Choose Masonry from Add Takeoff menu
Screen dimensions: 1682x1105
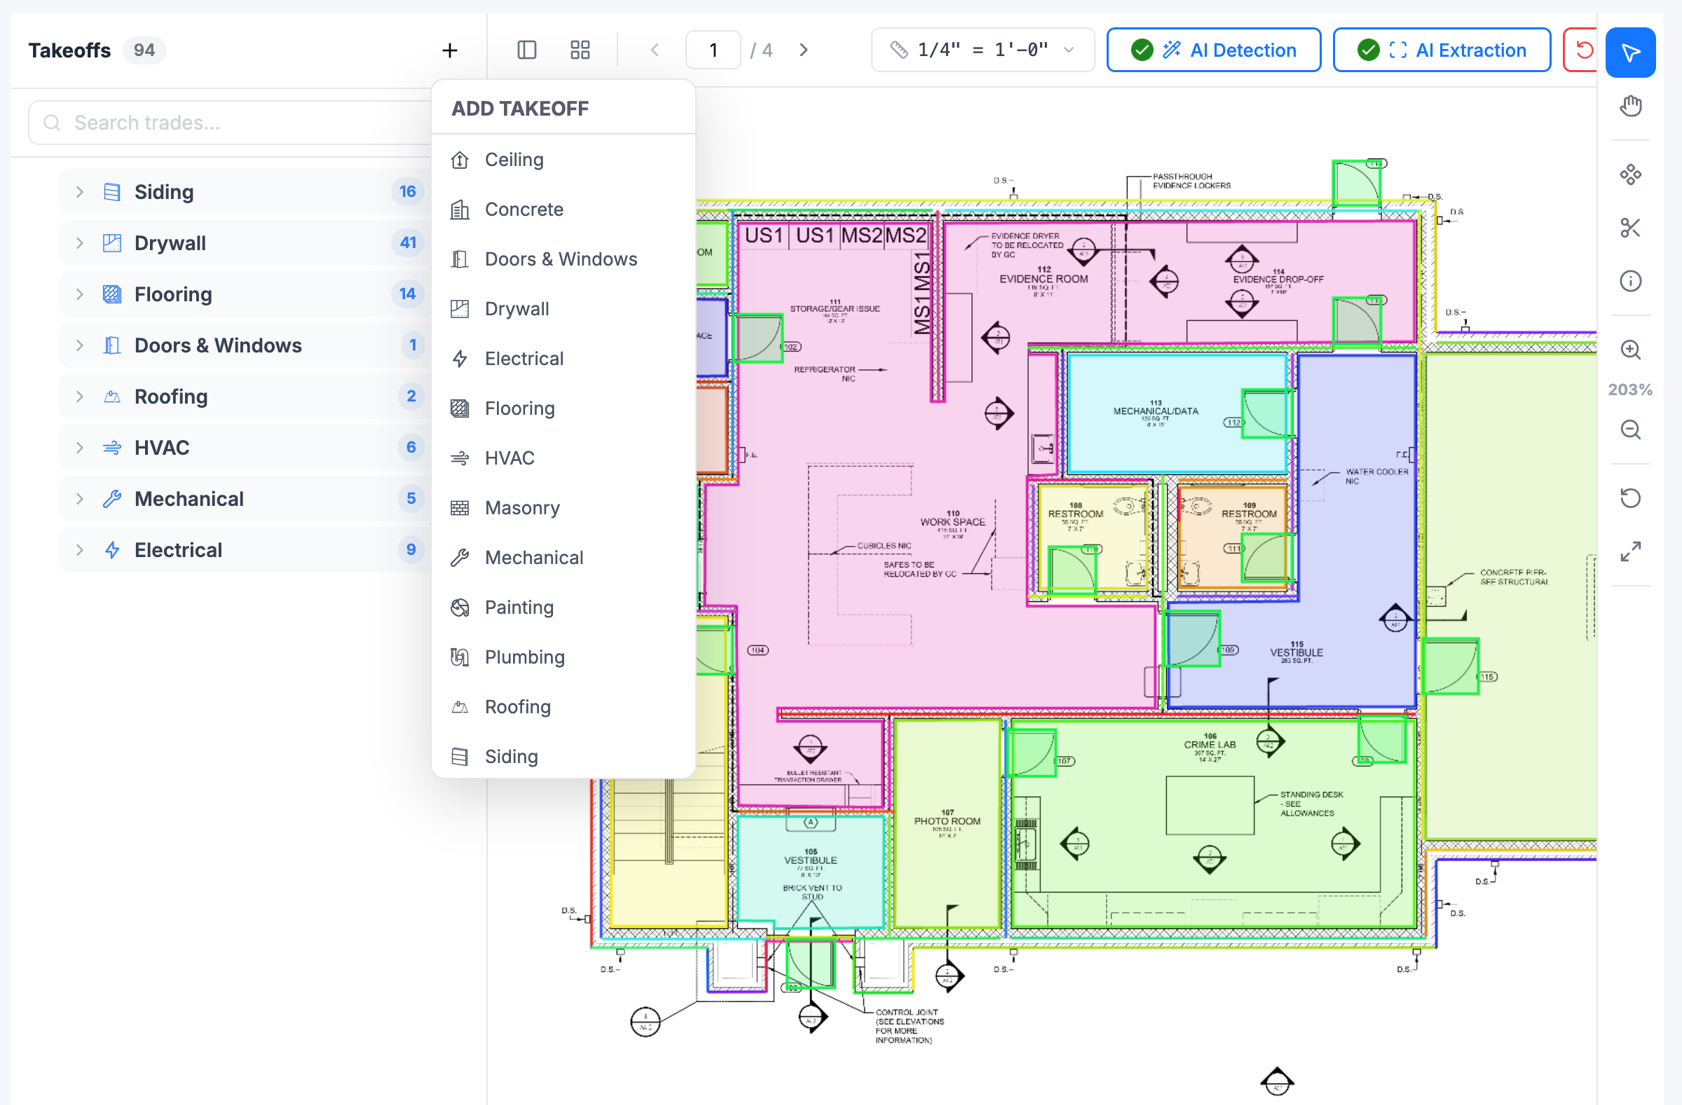pyautogui.click(x=563, y=508)
